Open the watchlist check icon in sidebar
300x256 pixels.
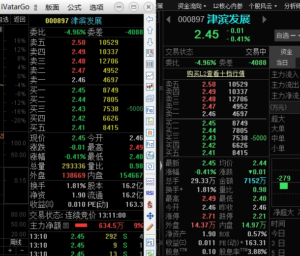pyautogui.click(x=150, y=53)
